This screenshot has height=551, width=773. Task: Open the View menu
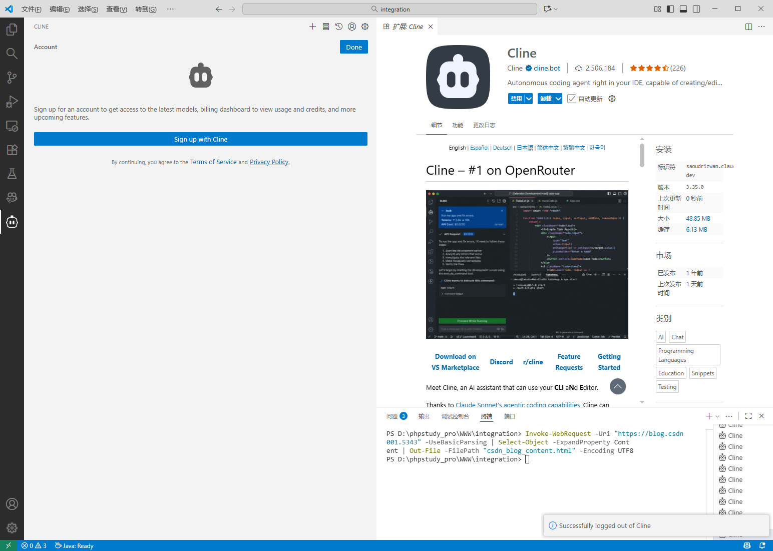click(x=117, y=9)
